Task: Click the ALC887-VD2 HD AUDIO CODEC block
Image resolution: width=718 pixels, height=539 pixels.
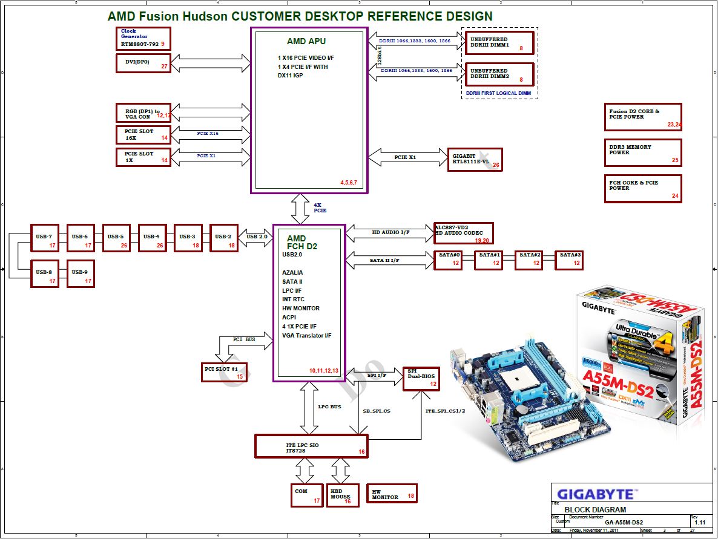Action: point(463,234)
